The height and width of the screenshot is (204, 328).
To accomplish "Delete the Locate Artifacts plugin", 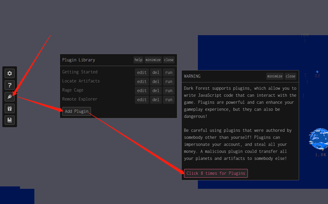I will [x=155, y=82].
